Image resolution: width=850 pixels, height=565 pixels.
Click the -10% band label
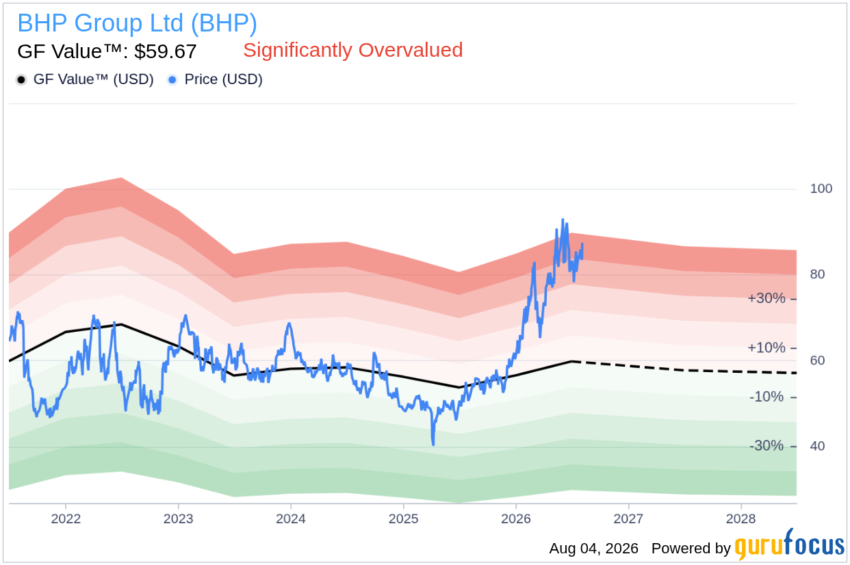pyautogui.click(x=767, y=397)
